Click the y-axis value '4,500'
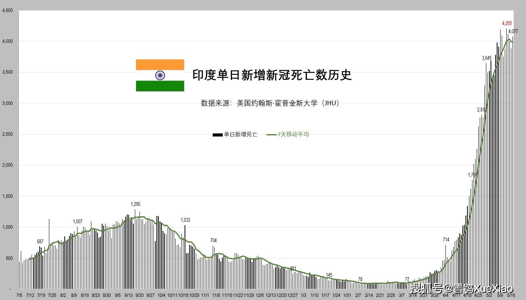The width and height of the screenshot is (526, 300). 8,11
